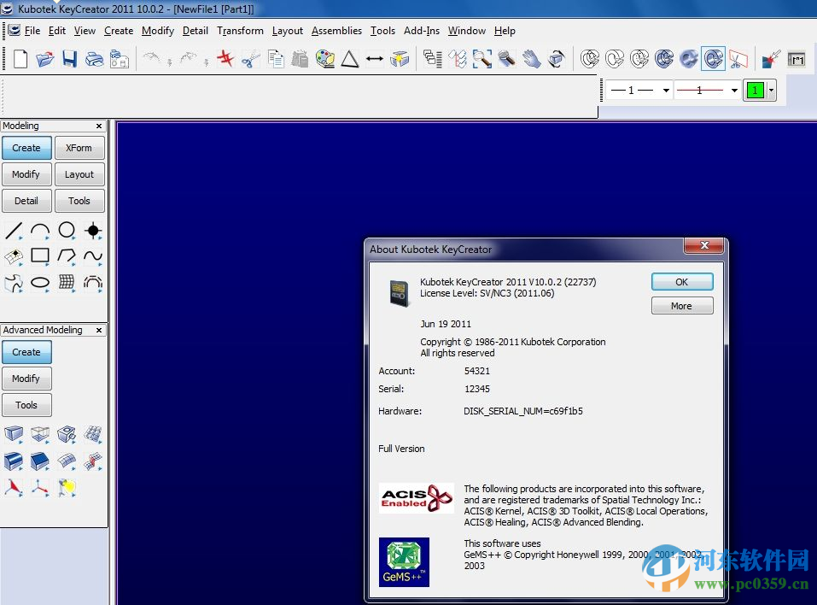Click the Print icon

point(94,59)
